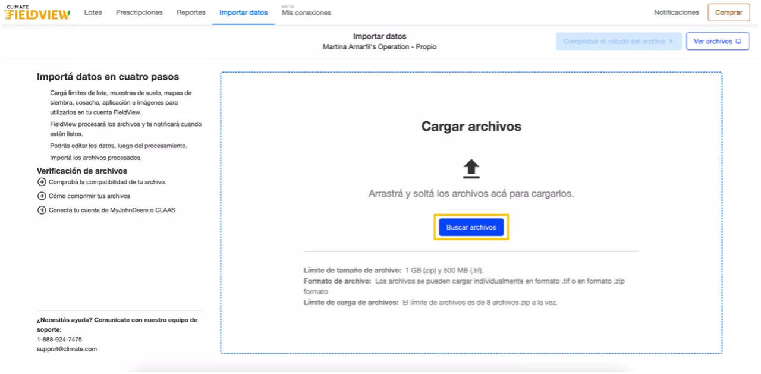The width and height of the screenshot is (761, 374).
Task: Click the arrow icon beside Comprobá la compatibilidad
Action: pos(42,182)
